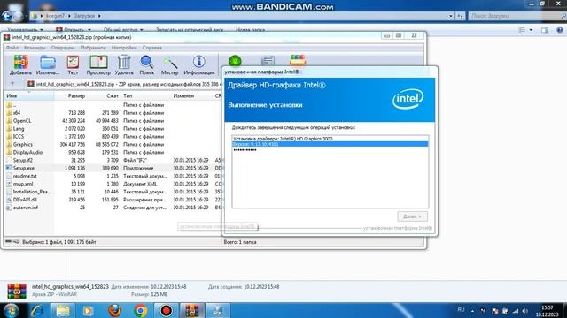
Task: Switch to the Bandicam recorder taskbar icon
Action: tap(166, 311)
